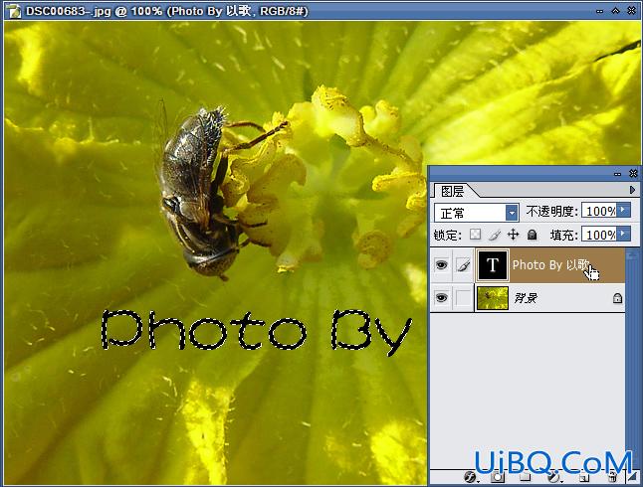Create a new layer group
The image size is (643, 487).
526,477
